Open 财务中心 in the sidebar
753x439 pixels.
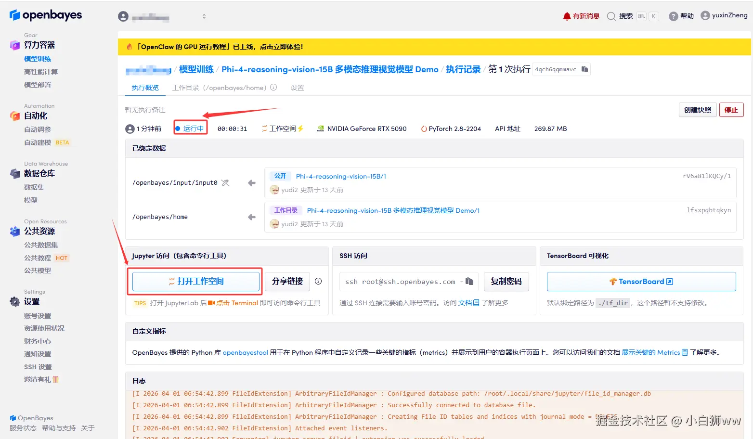coord(38,341)
